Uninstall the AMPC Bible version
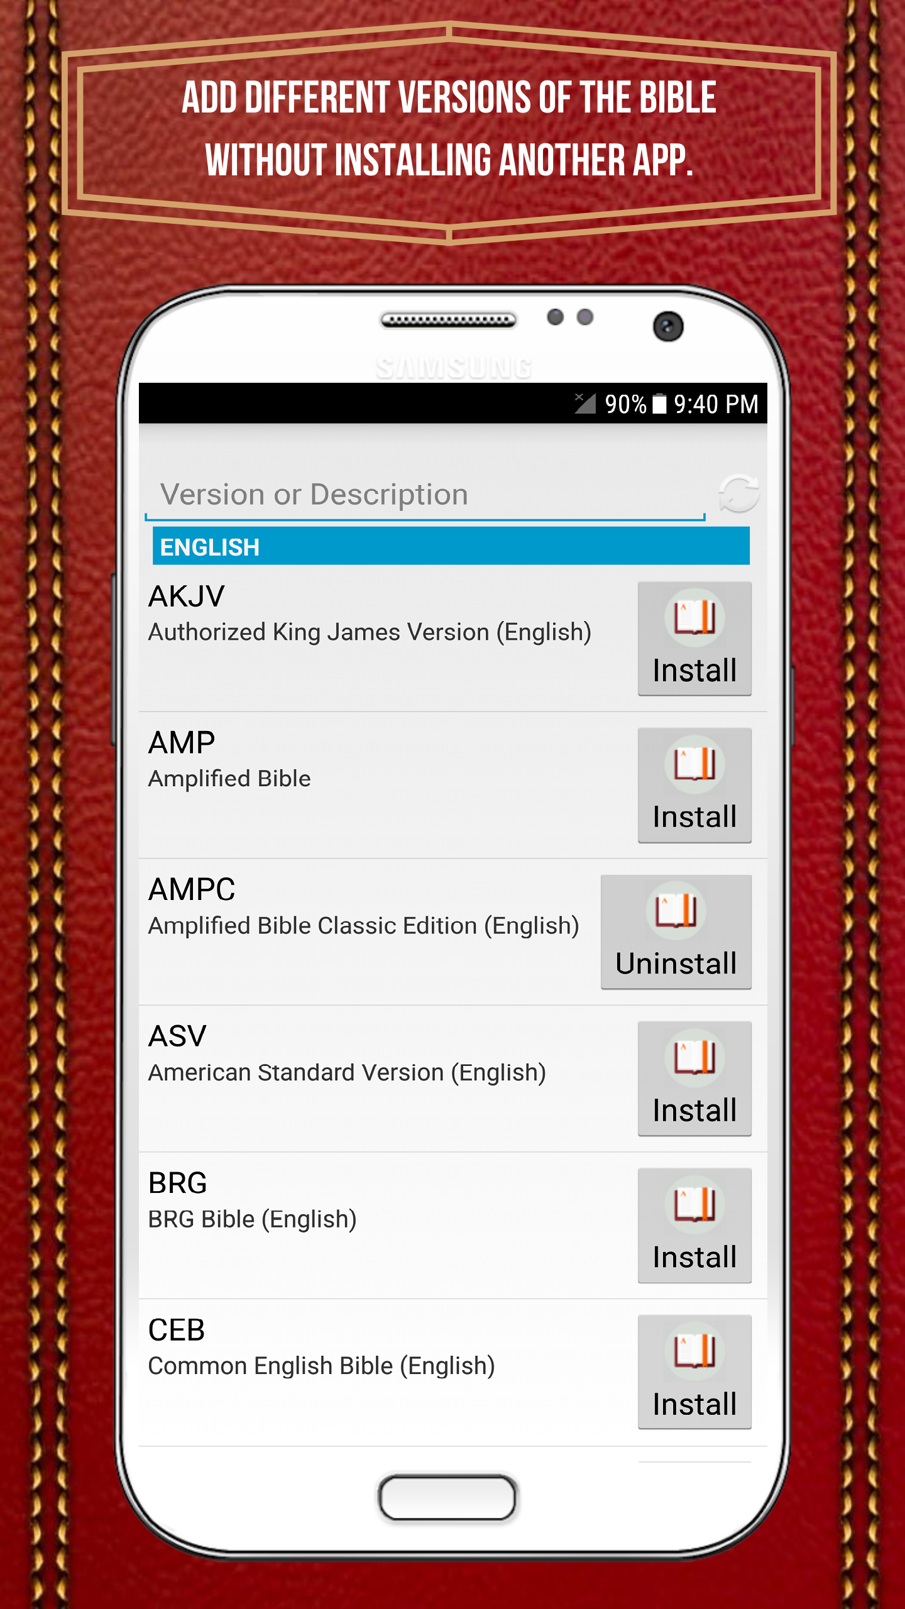 (x=676, y=932)
